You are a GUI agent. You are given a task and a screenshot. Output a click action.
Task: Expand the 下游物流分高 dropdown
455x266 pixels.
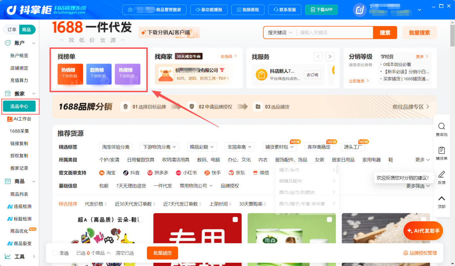[x=159, y=147]
